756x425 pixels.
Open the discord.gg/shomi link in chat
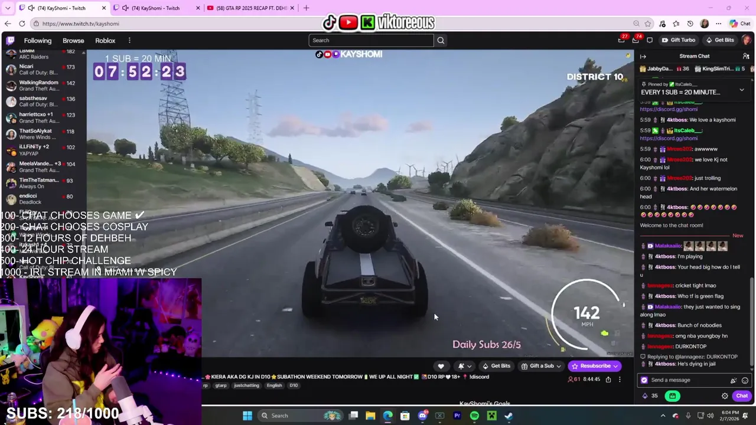pos(669,138)
